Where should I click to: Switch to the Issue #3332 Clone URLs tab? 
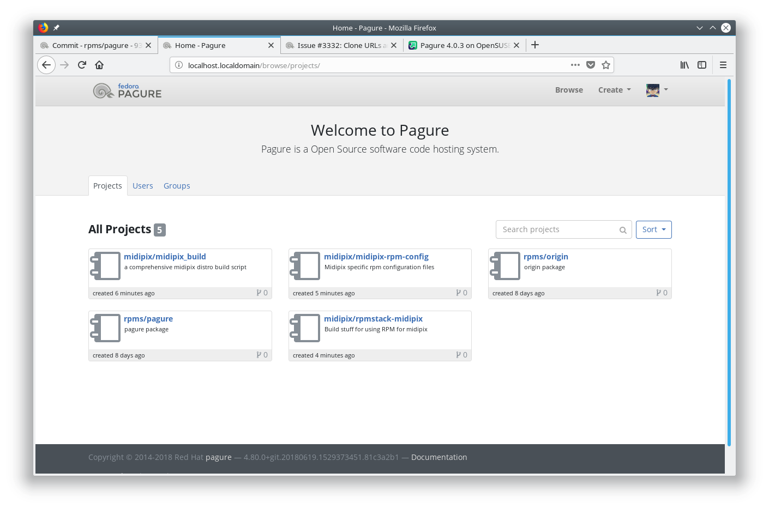pyautogui.click(x=342, y=45)
